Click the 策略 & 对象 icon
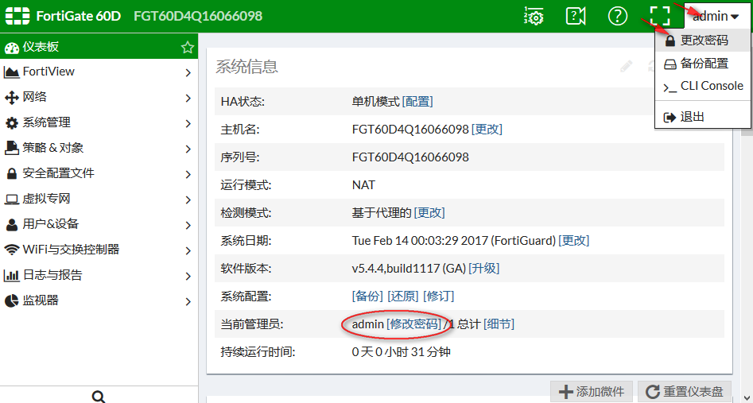The image size is (753, 403). coord(11,148)
